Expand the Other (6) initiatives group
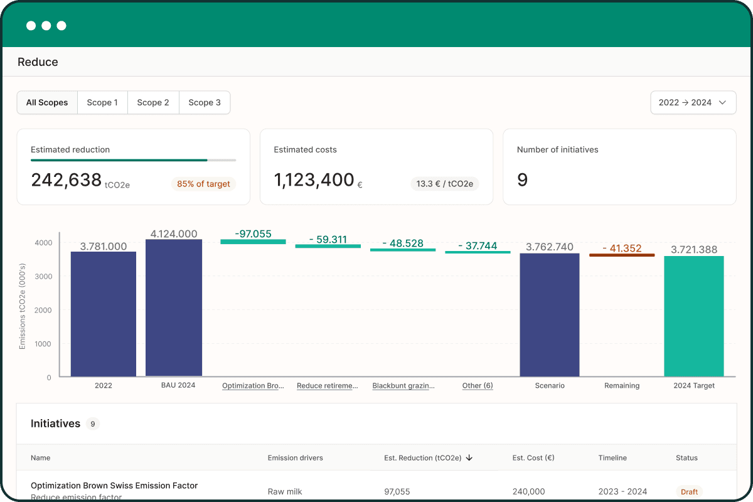Image resolution: width=753 pixels, height=502 pixels. (x=478, y=385)
